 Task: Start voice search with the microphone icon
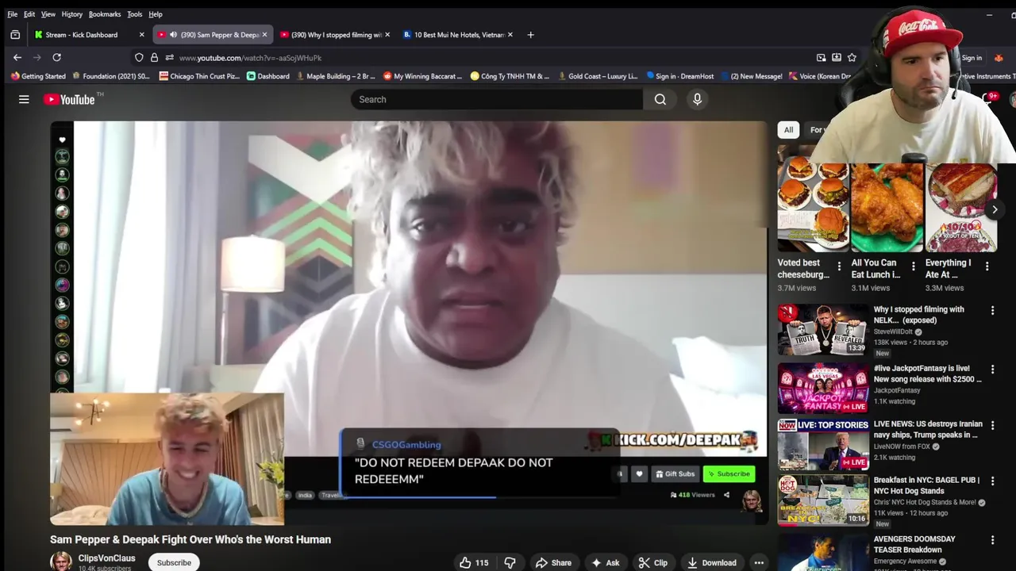[x=697, y=99]
